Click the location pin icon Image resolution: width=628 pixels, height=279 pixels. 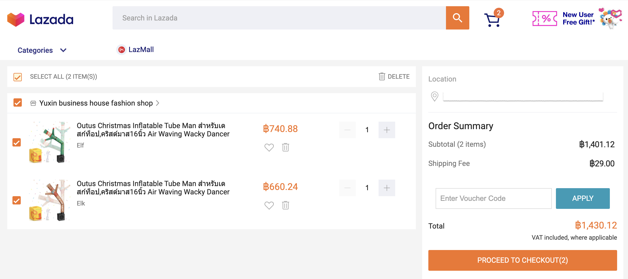click(x=435, y=97)
